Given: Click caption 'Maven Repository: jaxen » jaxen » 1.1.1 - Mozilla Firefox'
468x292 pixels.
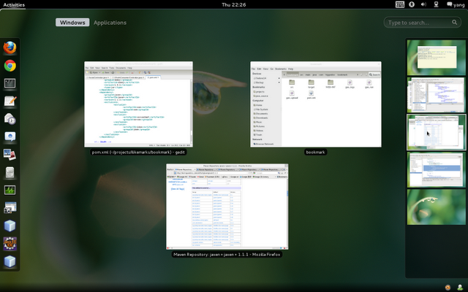Looking at the screenshot, I should pyautogui.click(x=227, y=255).
